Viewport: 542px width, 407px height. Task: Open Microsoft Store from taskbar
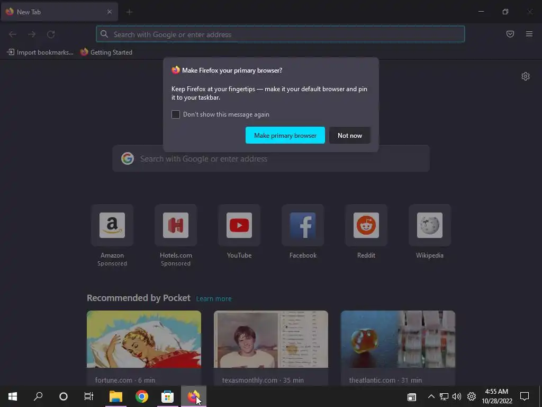[167, 396]
